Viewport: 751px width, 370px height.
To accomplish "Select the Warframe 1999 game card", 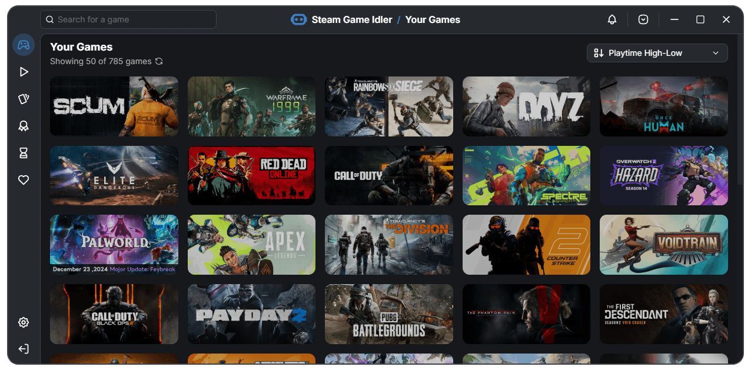I will (x=251, y=106).
